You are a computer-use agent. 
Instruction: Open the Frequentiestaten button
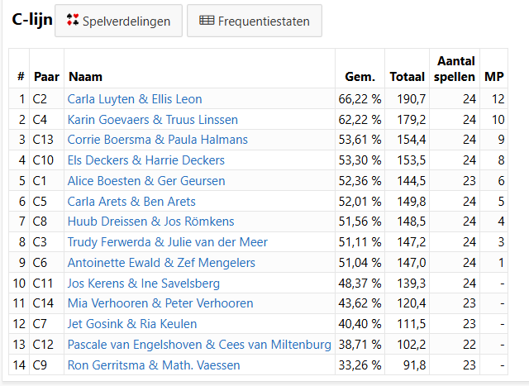(255, 21)
